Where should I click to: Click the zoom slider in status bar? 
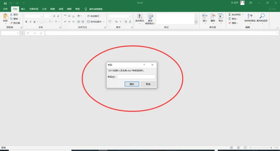coord(261,148)
